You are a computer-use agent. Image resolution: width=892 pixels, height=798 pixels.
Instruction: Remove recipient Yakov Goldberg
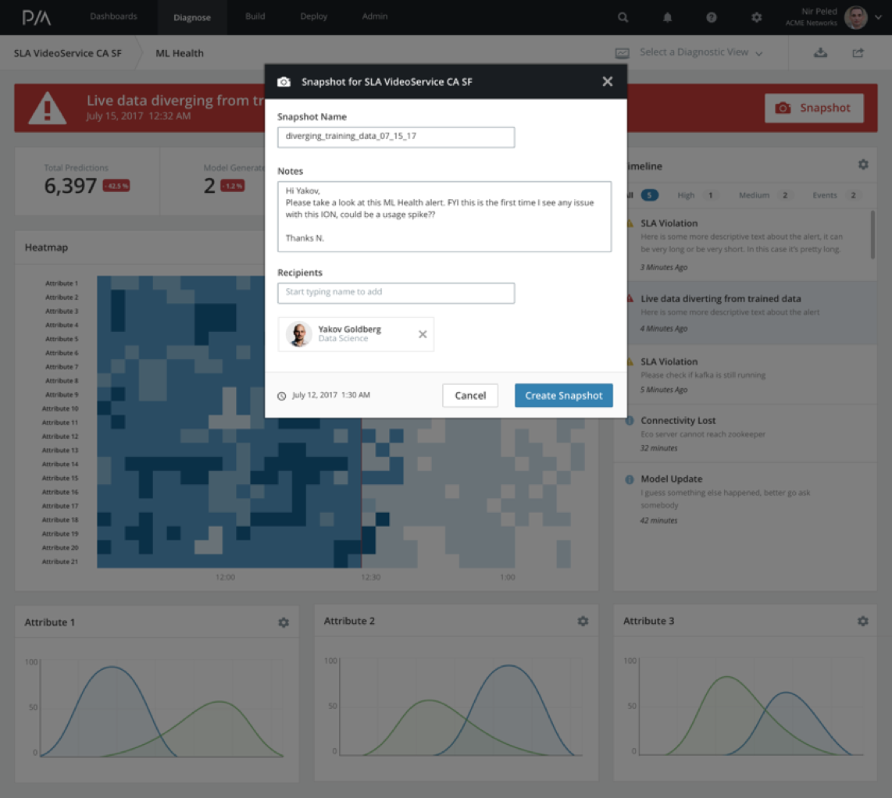click(x=422, y=334)
